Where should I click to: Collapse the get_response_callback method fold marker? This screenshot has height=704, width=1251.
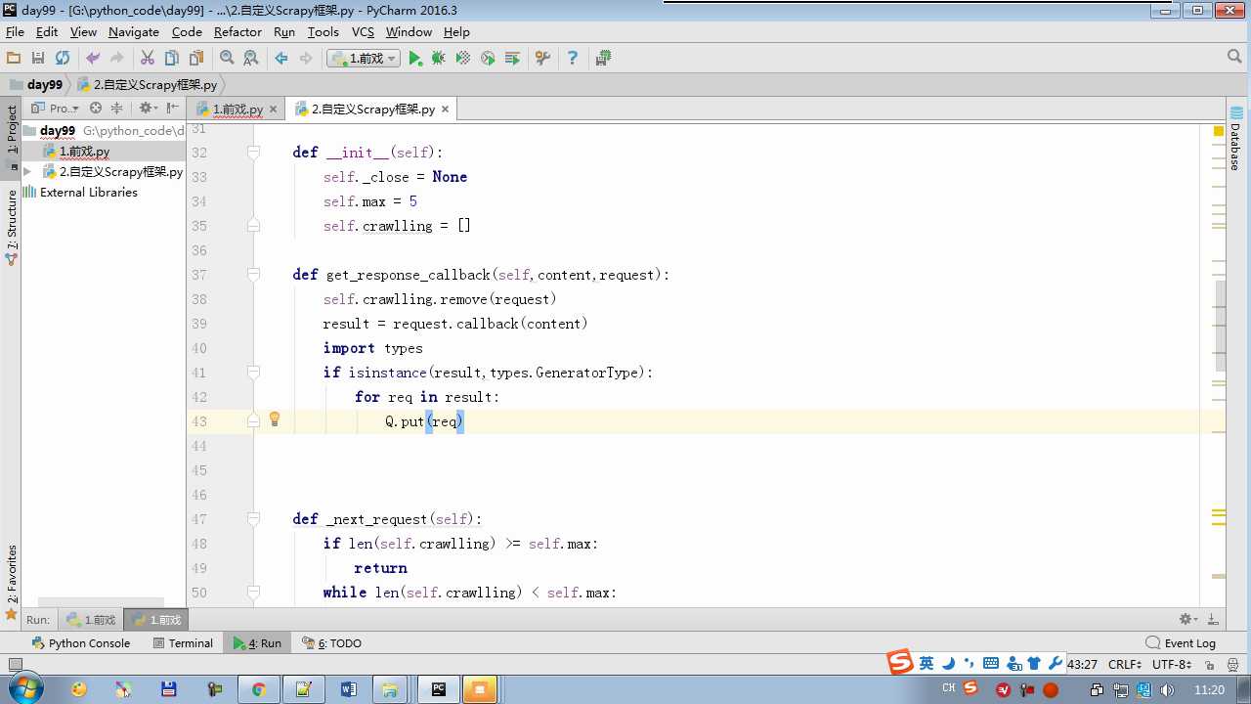pos(253,275)
